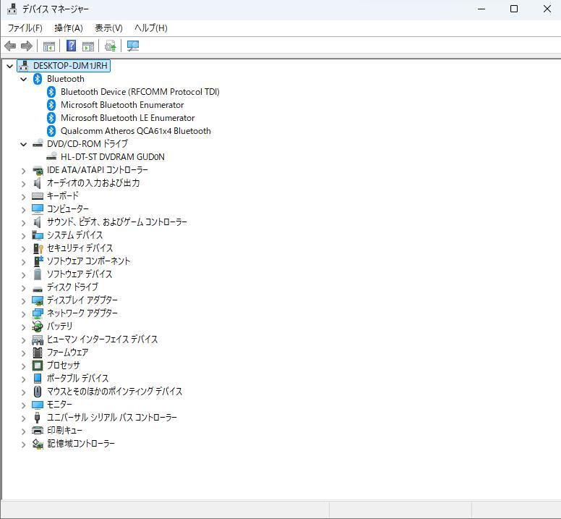561x519 pixels.
Task: Select the 印刷キュー label
Action: coord(64,431)
